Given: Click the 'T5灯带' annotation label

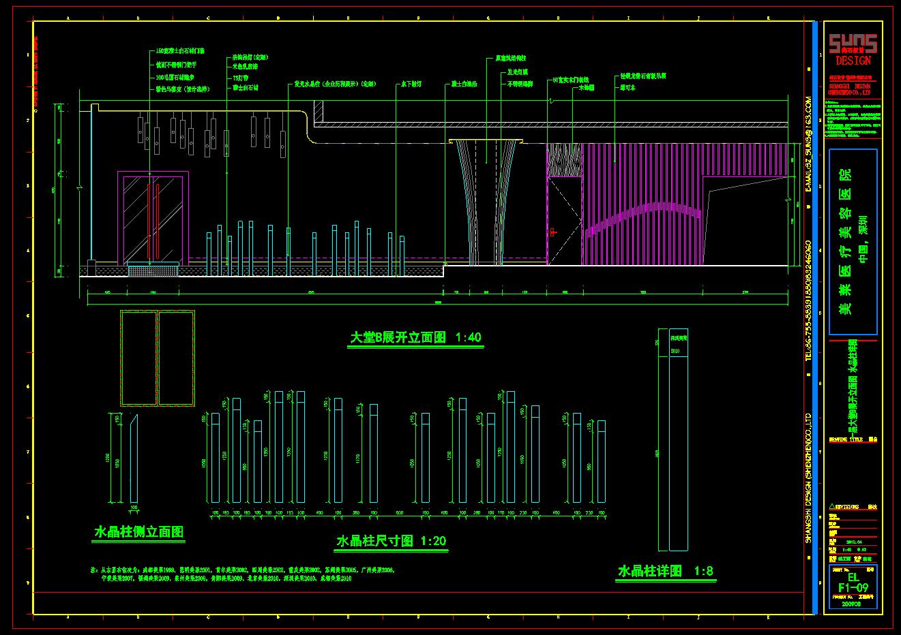Looking at the screenshot, I should coord(240,78).
